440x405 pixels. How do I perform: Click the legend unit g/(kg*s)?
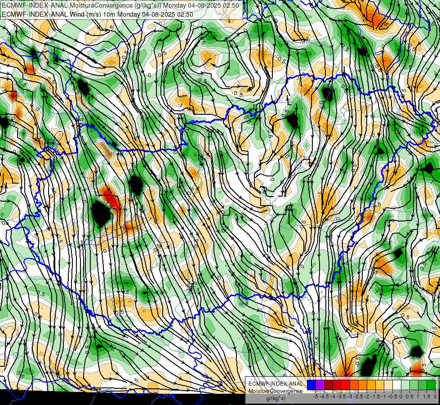click(x=276, y=399)
